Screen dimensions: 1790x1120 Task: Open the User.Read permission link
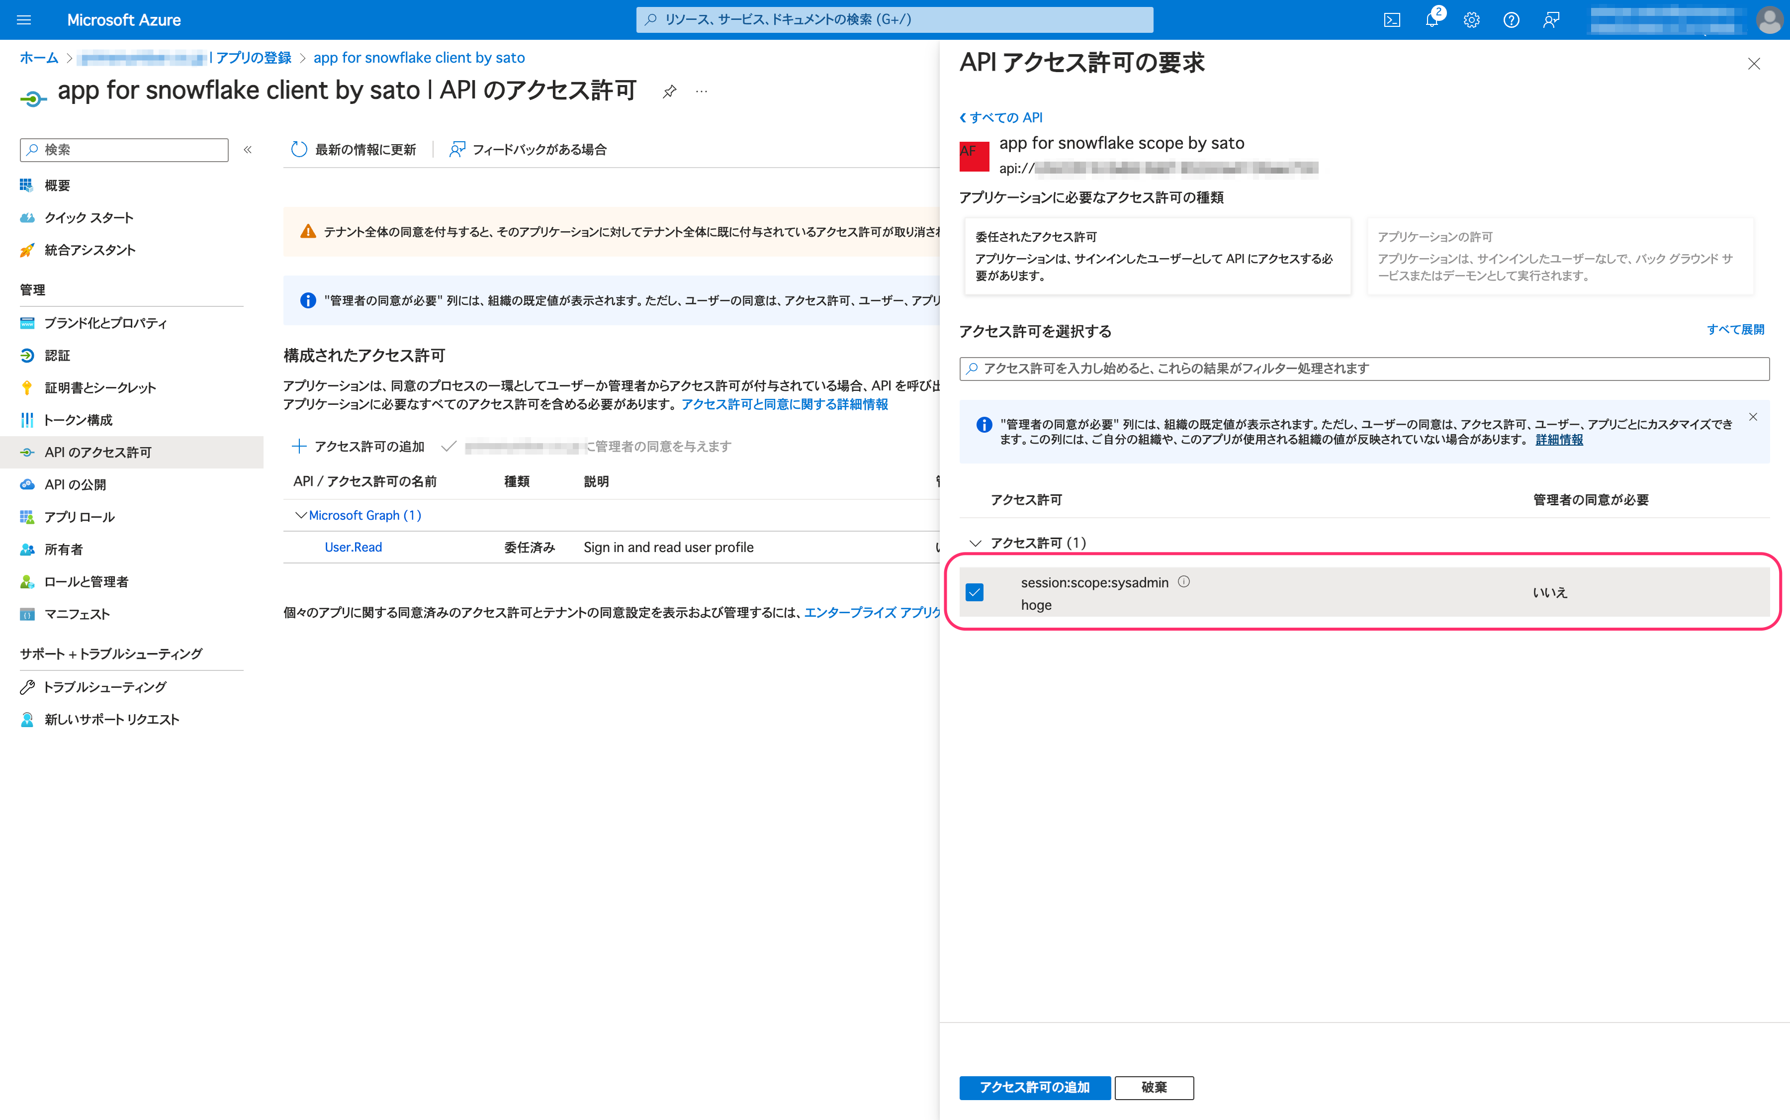[x=353, y=548]
